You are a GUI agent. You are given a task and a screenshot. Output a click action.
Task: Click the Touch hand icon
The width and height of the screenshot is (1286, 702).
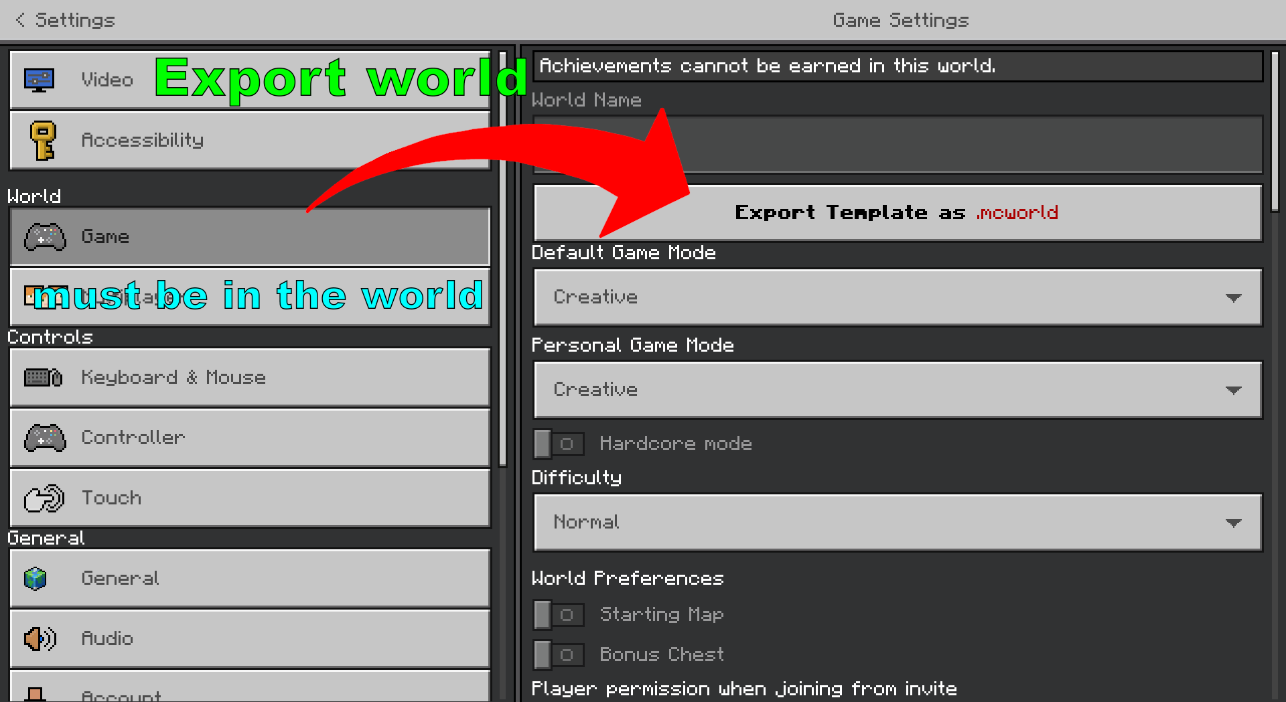click(x=44, y=498)
